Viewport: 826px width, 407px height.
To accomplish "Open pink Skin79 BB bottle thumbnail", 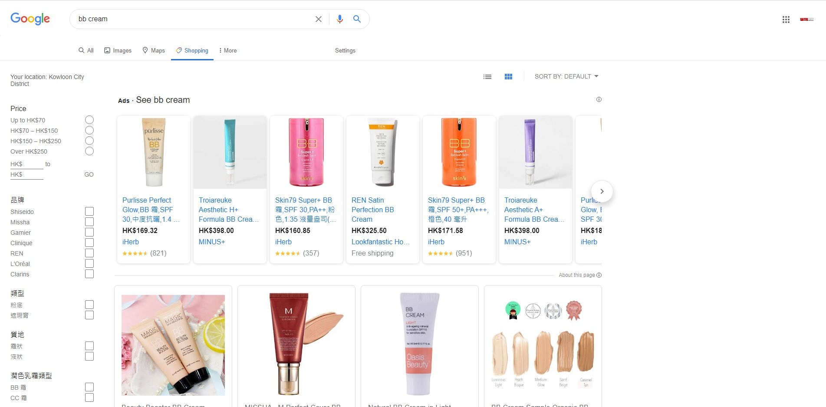I will click(306, 152).
